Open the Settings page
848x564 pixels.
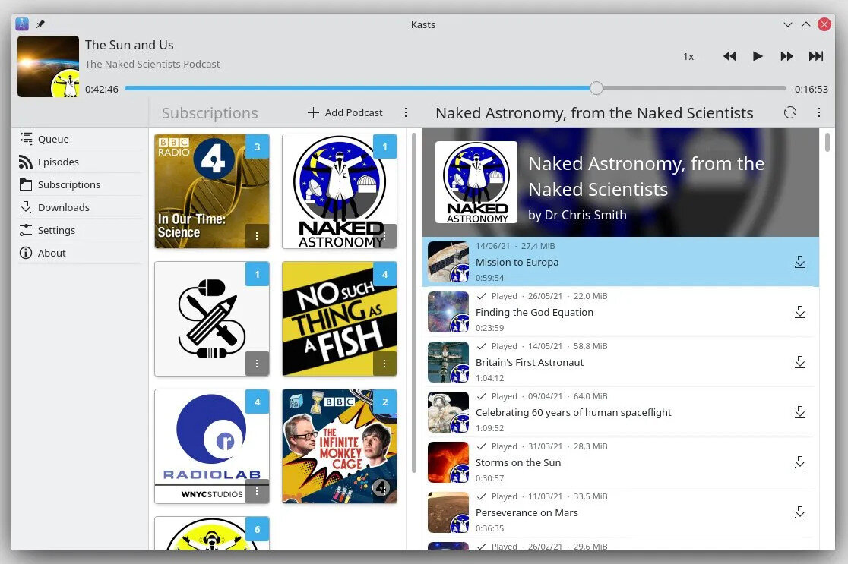[80, 229]
